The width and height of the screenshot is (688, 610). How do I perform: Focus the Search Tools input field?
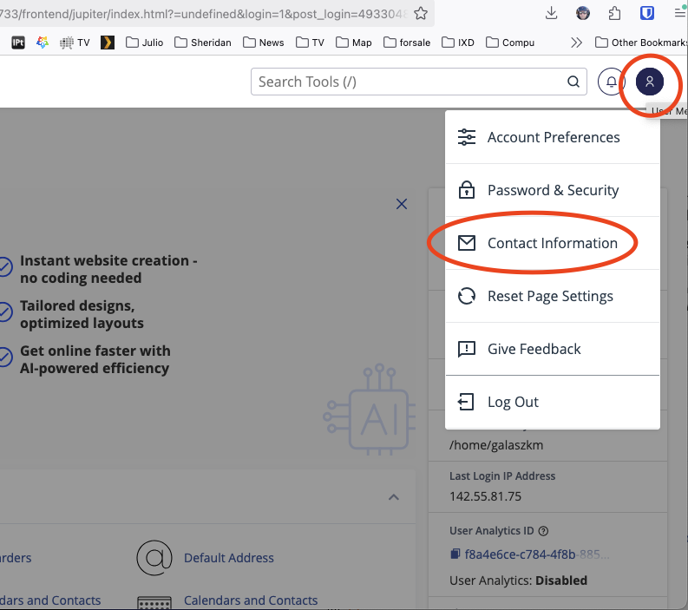tap(408, 82)
